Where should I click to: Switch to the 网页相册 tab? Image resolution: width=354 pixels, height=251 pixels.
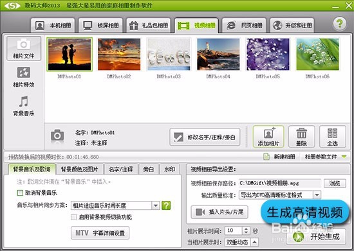pyautogui.click(x=244, y=25)
